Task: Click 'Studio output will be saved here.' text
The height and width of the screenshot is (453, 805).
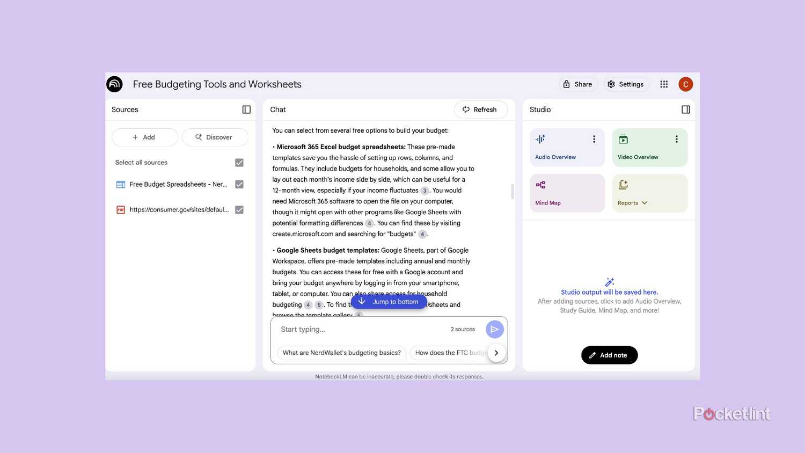Action: pyautogui.click(x=609, y=292)
